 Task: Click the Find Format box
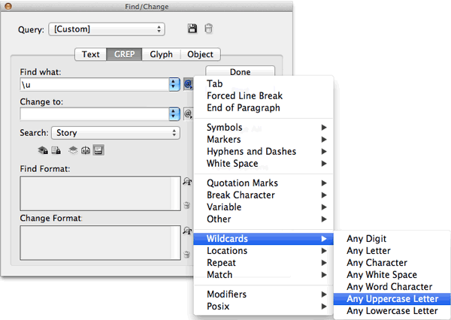tap(99, 193)
